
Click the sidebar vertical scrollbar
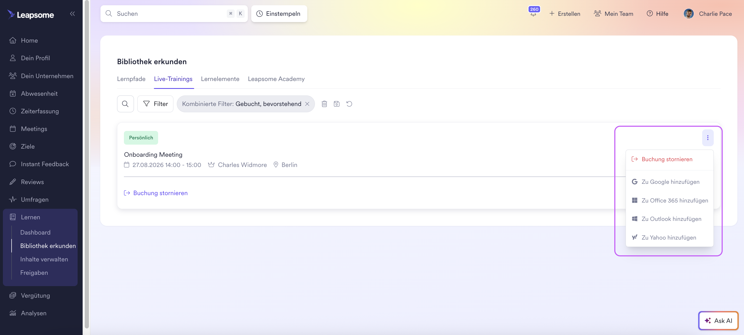tap(87, 165)
